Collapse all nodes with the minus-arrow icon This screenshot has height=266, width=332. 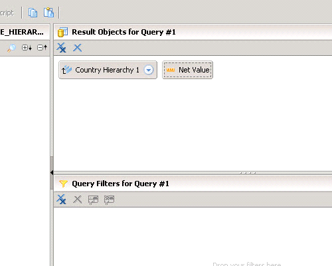(42, 47)
